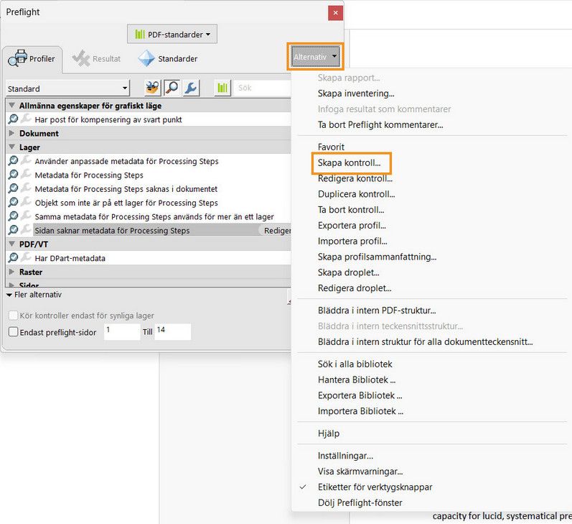
Task: Open 'Hjälp' from the Alternativ menu
Action: (x=329, y=433)
